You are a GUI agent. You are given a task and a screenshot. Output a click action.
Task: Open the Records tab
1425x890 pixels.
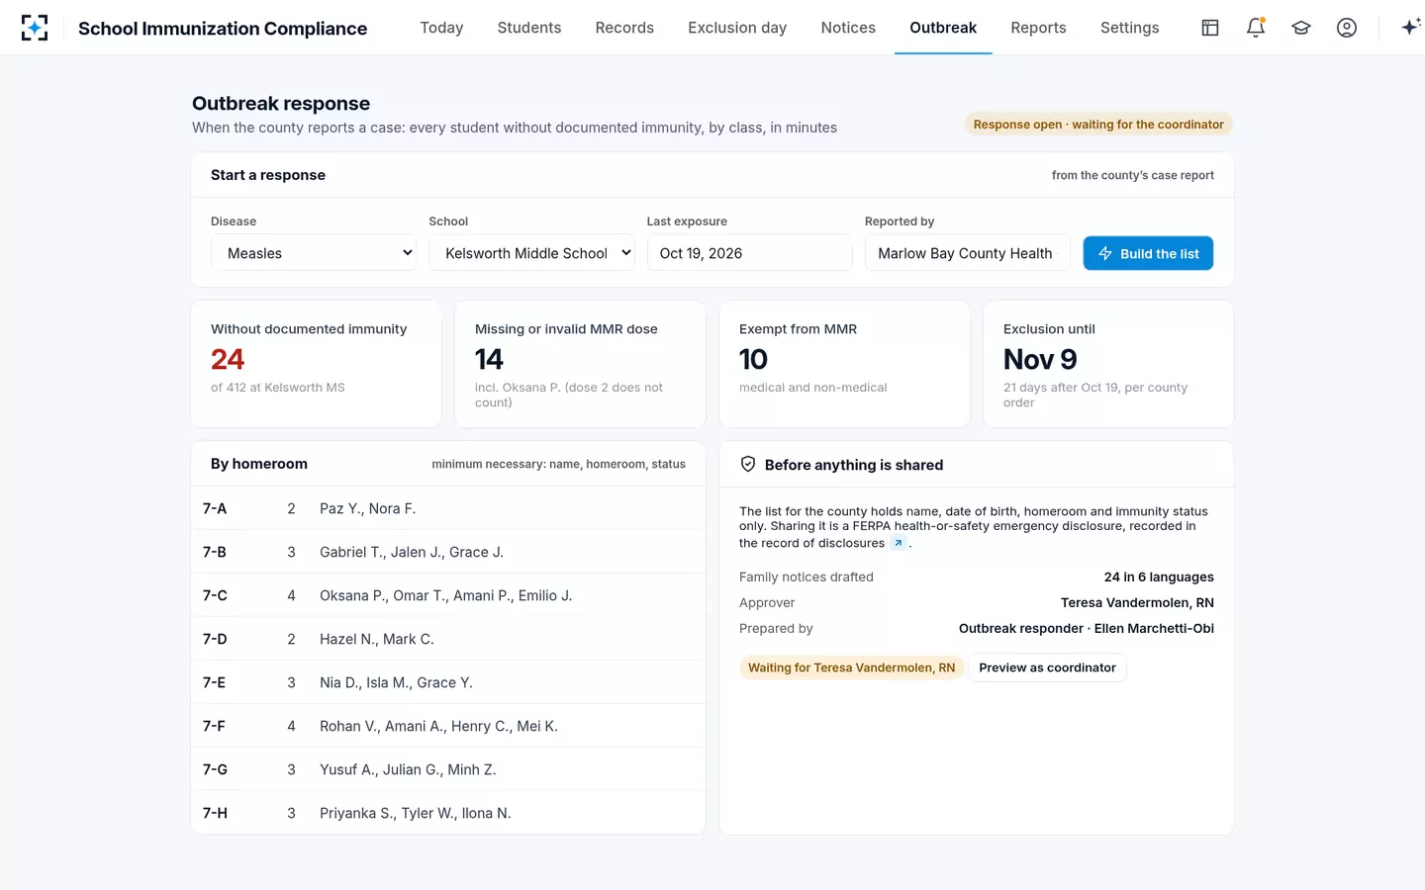[x=624, y=28]
